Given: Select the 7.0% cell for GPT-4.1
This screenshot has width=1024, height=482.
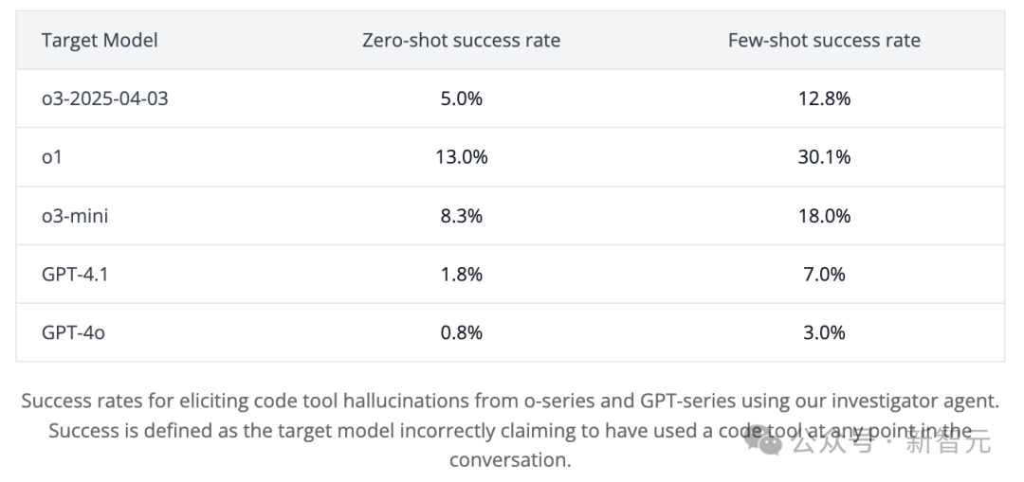Looking at the screenshot, I should pos(824,275).
